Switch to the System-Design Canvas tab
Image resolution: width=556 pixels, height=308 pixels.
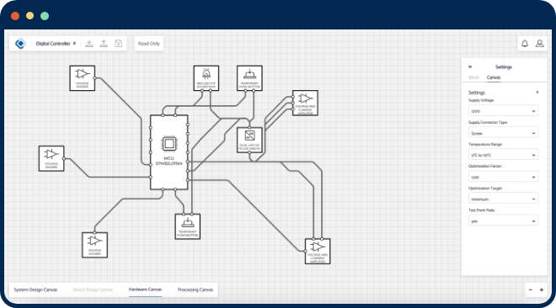pyautogui.click(x=35, y=289)
